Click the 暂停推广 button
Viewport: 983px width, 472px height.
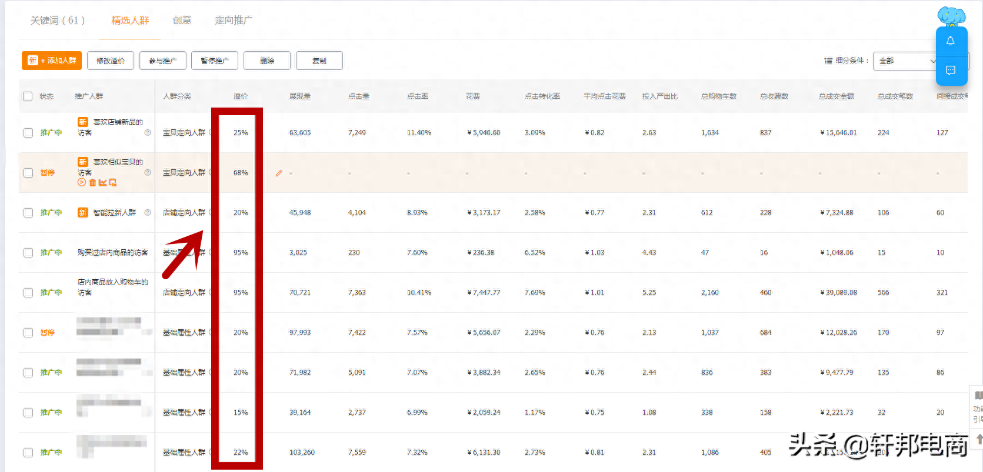pyautogui.click(x=215, y=61)
